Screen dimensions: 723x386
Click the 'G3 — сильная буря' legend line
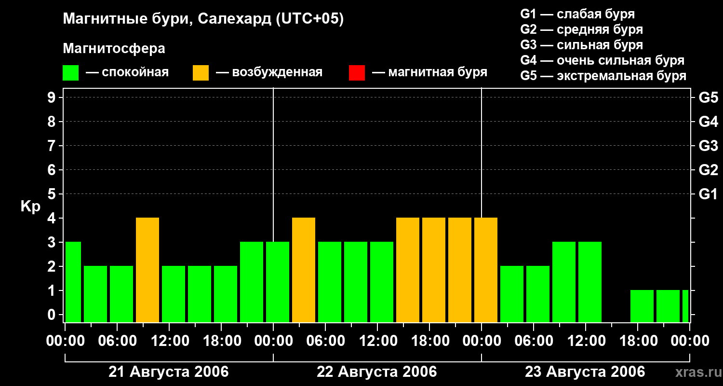[582, 45]
